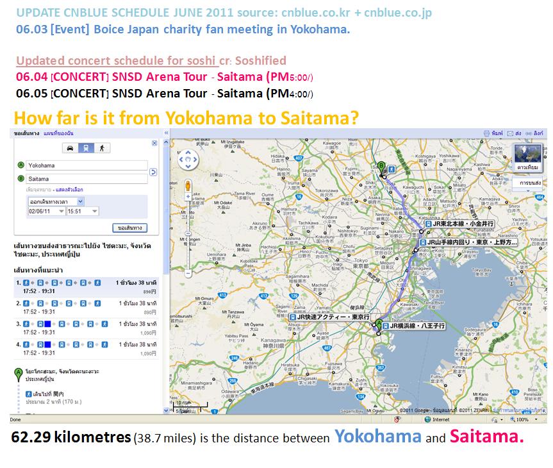Select the walking travel mode icon
The height and width of the screenshot is (468, 553).
[x=102, y=148]
